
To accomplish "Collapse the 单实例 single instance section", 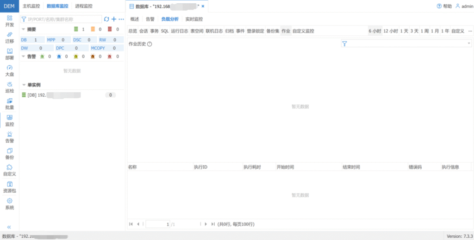I will click(24, 85).
